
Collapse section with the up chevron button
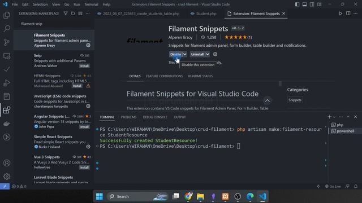click(267, 101)
